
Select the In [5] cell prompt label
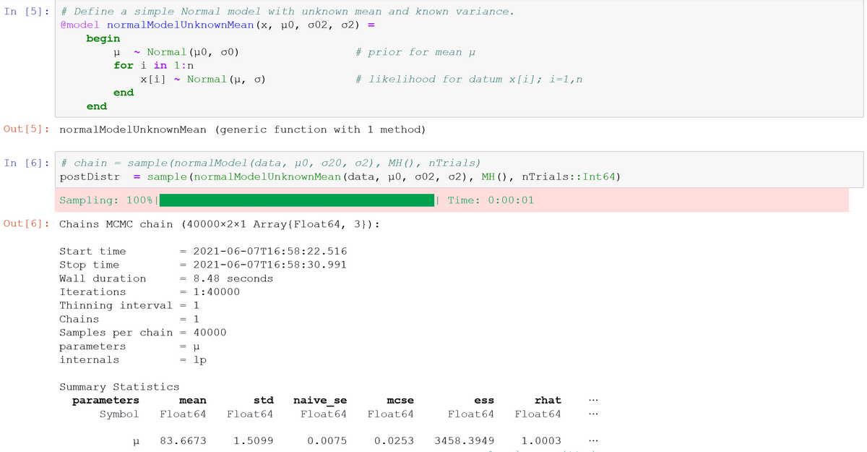tap(26, 12)
